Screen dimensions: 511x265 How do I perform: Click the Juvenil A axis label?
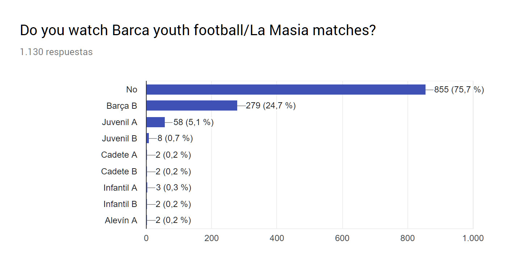(120, 122)
